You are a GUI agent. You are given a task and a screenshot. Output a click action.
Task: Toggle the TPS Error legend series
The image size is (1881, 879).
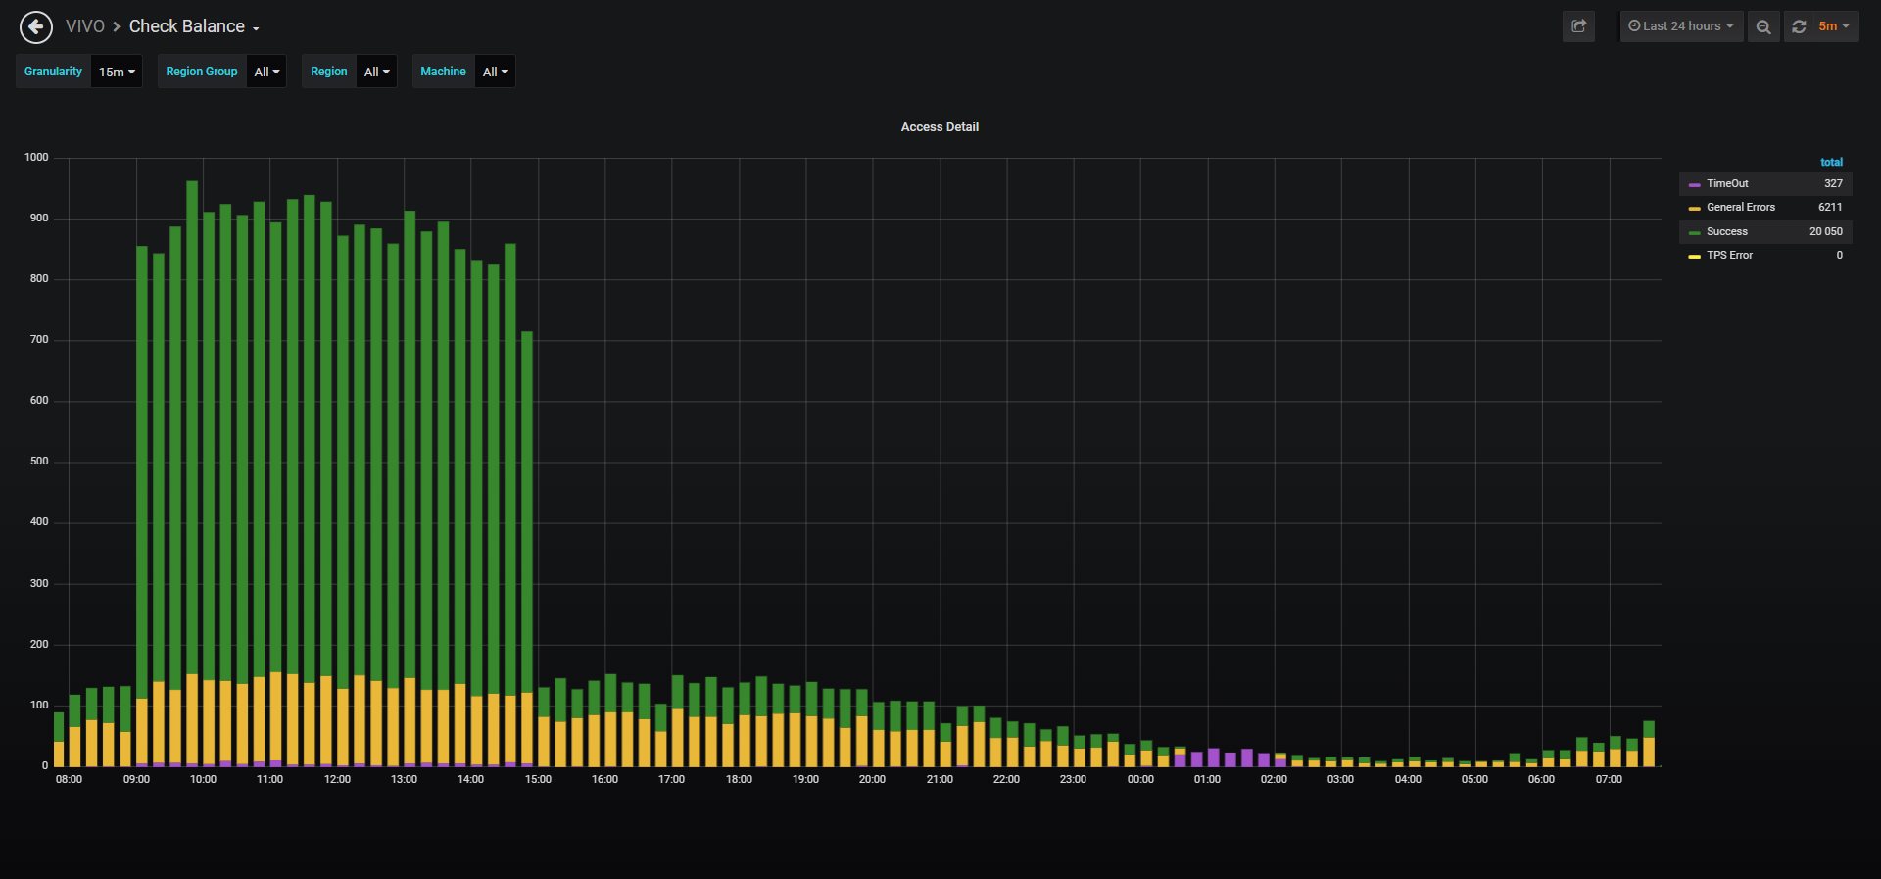pyautogui.click(x=1730, y=255)
